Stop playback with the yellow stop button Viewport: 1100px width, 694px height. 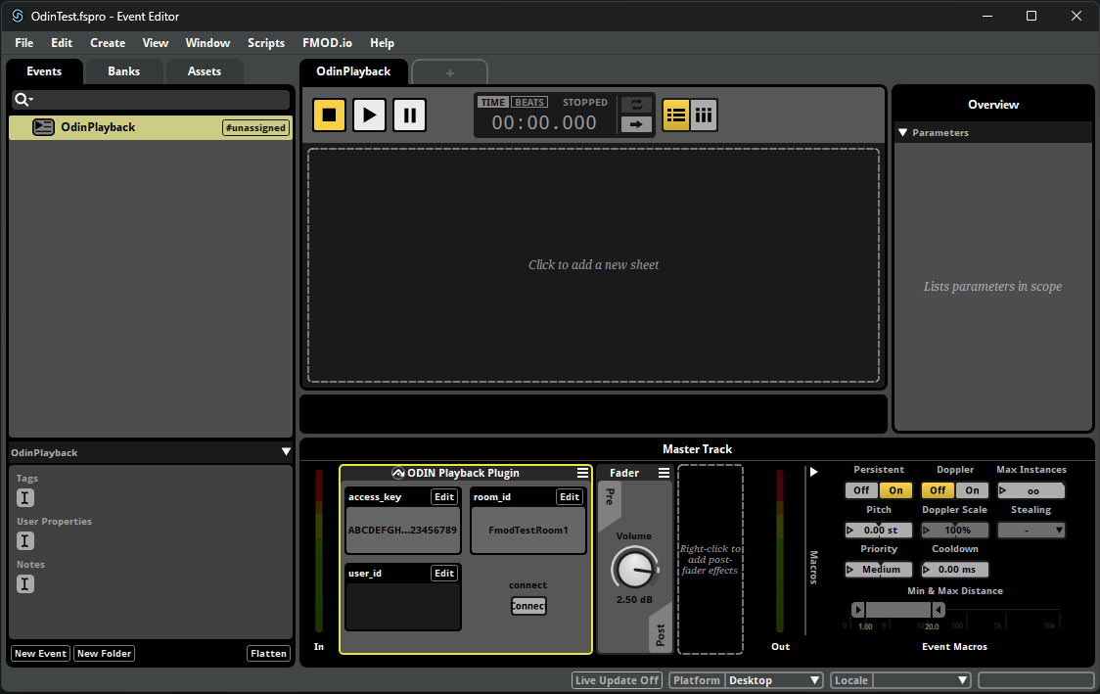click(329, 116)
